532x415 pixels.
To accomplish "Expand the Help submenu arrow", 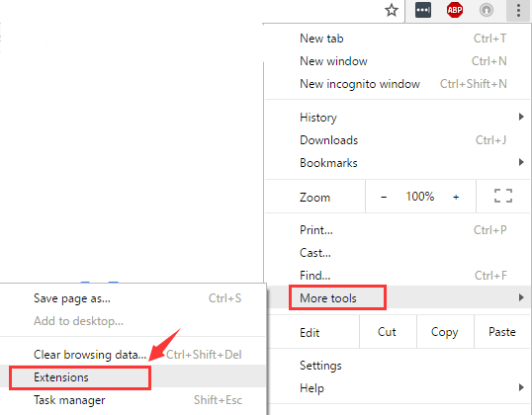I will click(x=521, y=387).
